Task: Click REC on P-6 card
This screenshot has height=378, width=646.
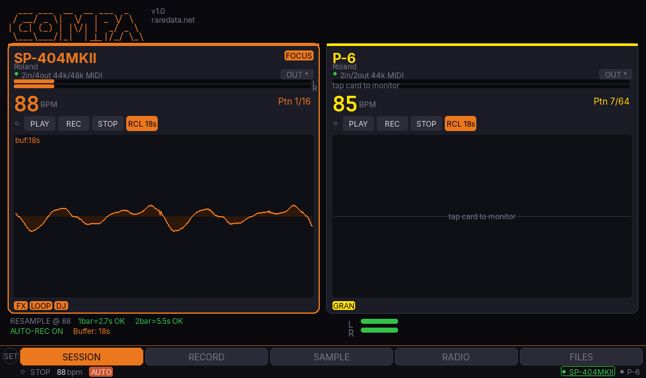Action: (392, 124)
